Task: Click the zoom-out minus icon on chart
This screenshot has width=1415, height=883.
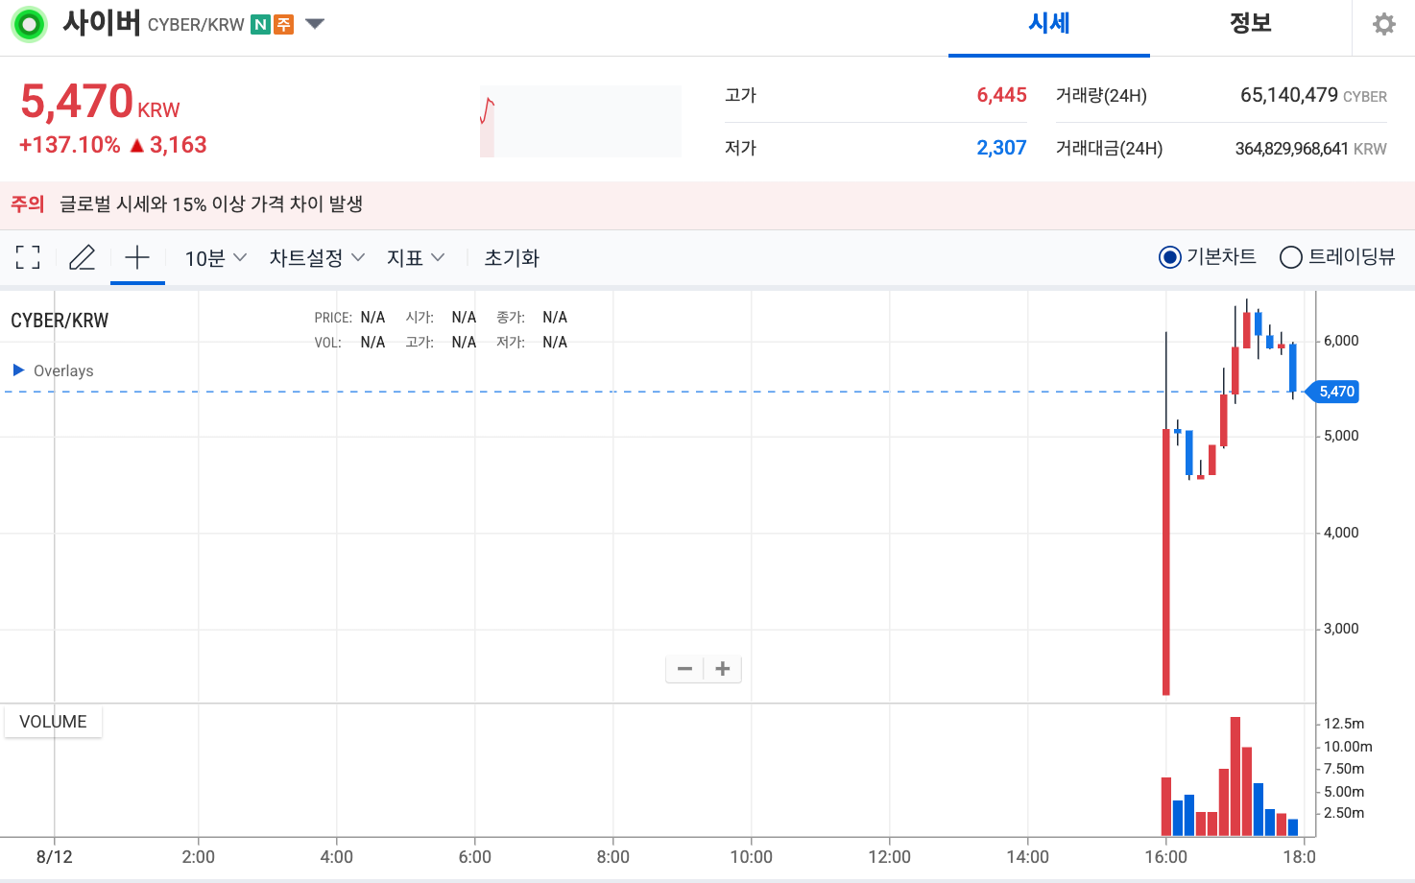Action: pyautogui.click(x=684, y=668)
